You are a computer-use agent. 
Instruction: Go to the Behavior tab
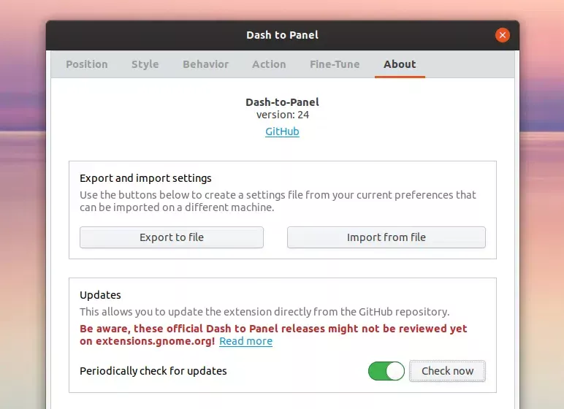(205, 64)
